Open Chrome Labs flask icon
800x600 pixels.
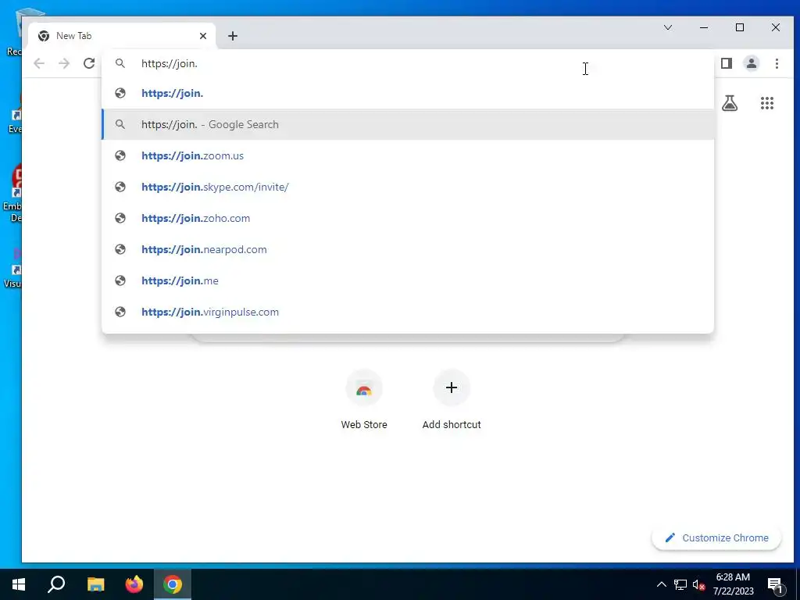pyautogui.click(x=730, y=103)
